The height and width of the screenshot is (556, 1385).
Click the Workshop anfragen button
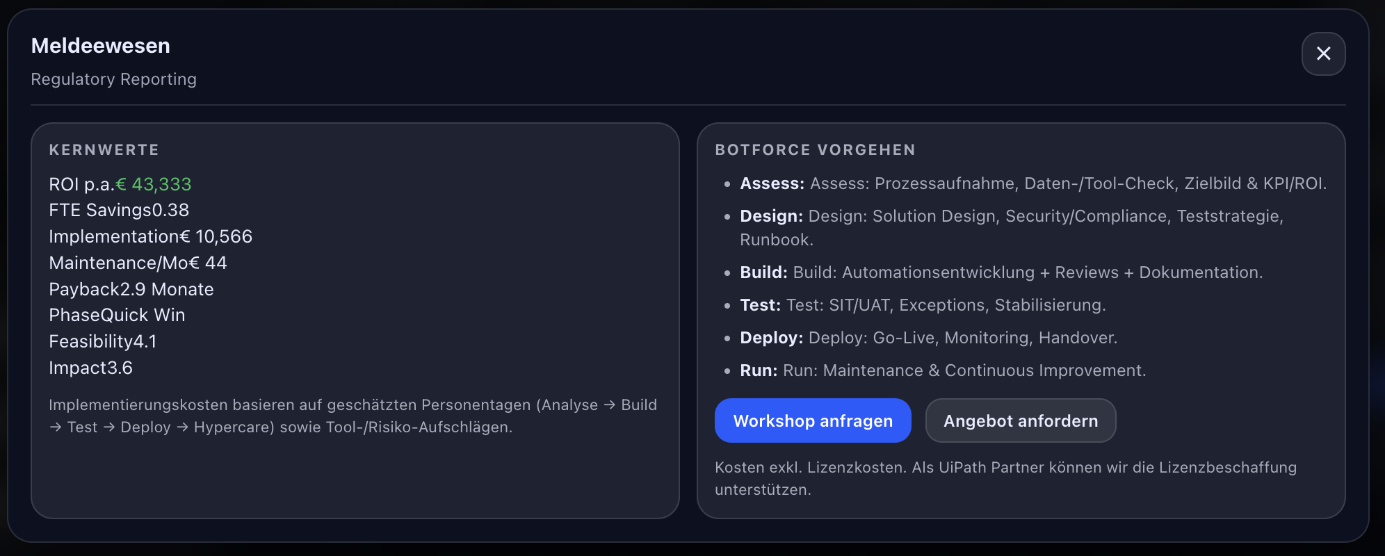813,420
